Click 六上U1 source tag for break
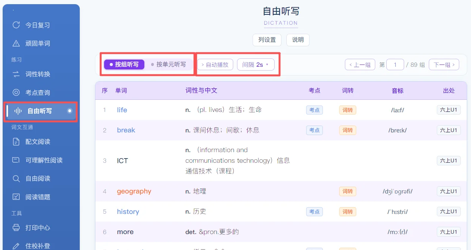Screen dimensions: 471x250 (449, 130)
